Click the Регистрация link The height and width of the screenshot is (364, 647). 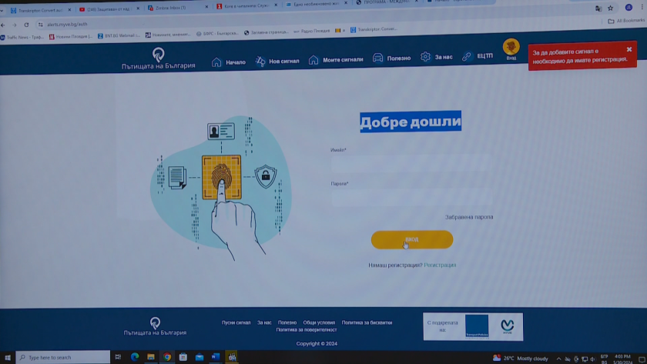[x=440, y=265]
